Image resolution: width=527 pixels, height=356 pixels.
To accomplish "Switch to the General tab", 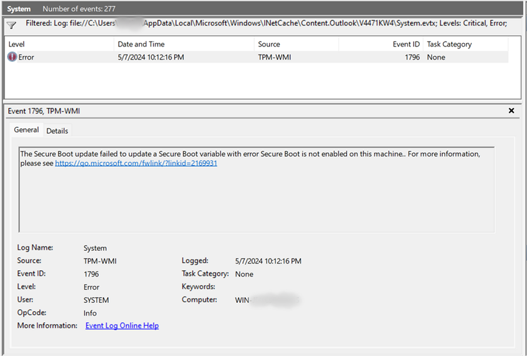I will click(26, 130).
